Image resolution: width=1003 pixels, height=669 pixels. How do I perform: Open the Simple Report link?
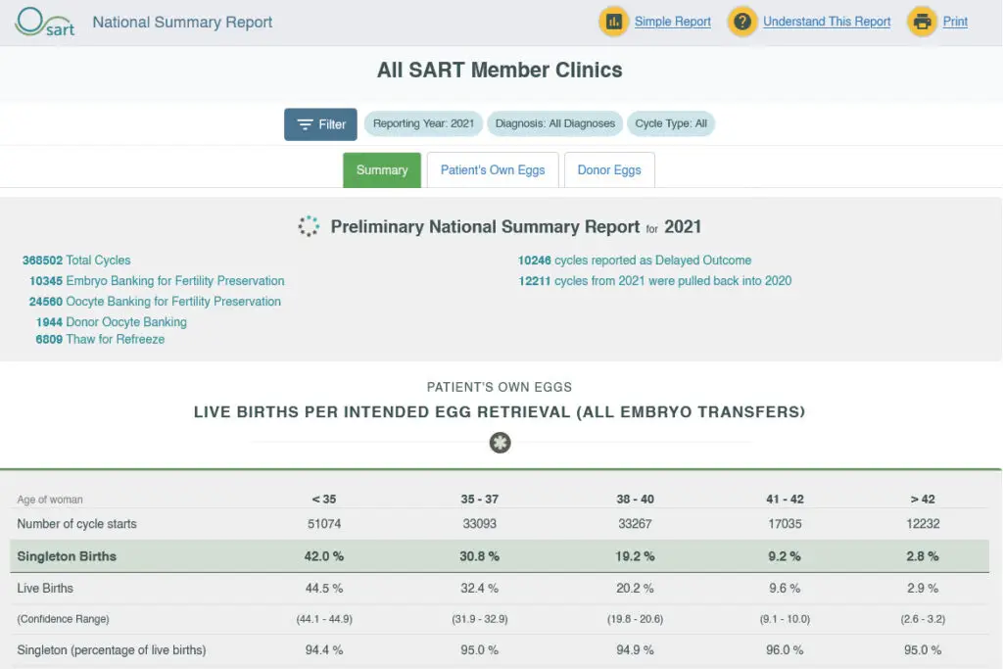(x=672, y=22)
